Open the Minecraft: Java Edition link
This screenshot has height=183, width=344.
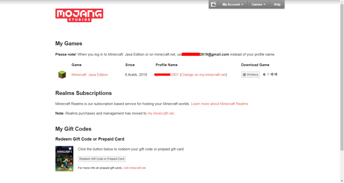89,75
